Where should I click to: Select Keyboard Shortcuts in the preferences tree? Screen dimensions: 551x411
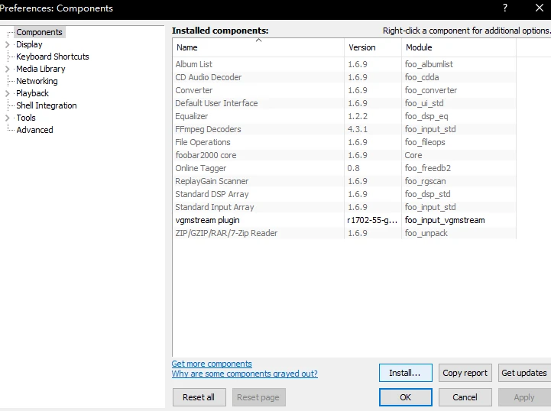(x=52, y=57)
